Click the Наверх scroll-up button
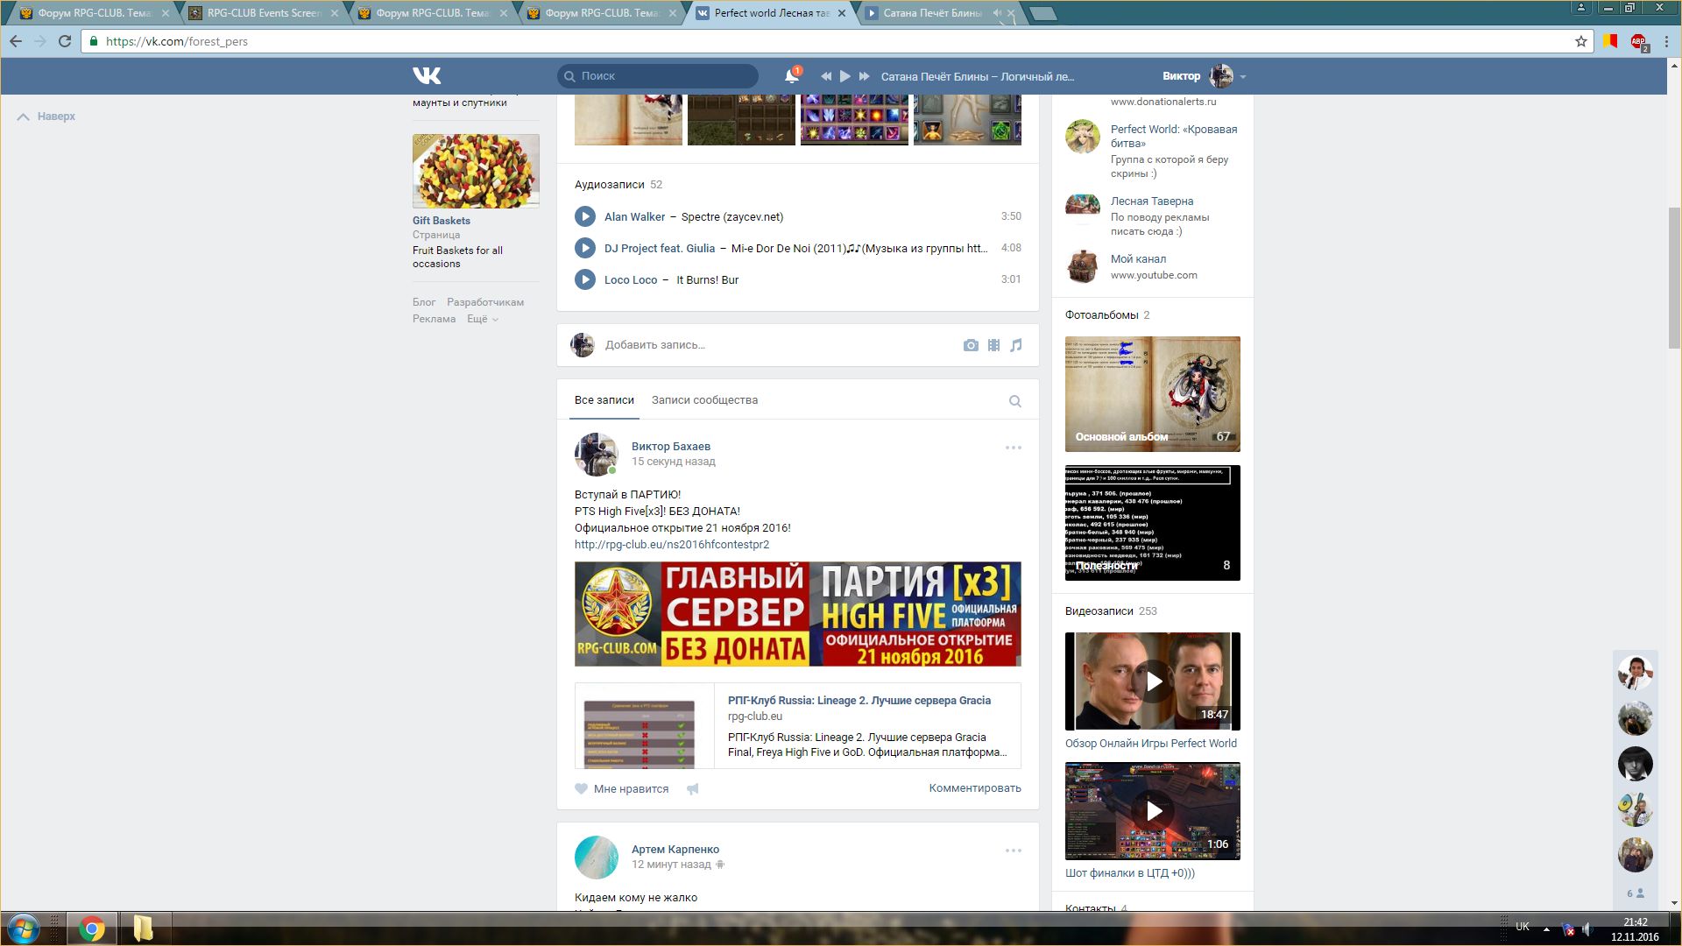The height and width of the screenshot is (946, 1682). point(46,116)
